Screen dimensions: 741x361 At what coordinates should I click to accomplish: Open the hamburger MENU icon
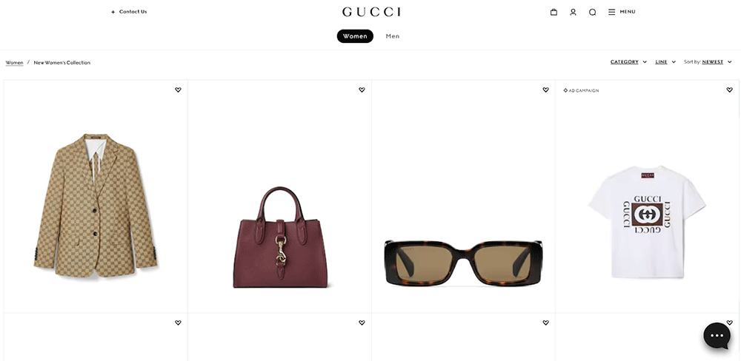click(x=611, y=12)
